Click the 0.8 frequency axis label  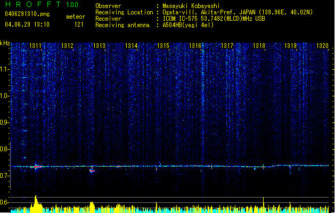pos(4,149)
